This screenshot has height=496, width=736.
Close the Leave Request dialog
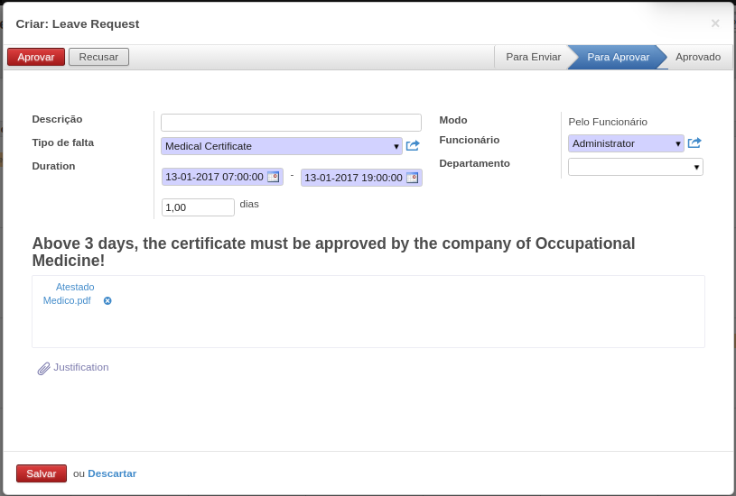pyautogui.click(x=715, y=23)
